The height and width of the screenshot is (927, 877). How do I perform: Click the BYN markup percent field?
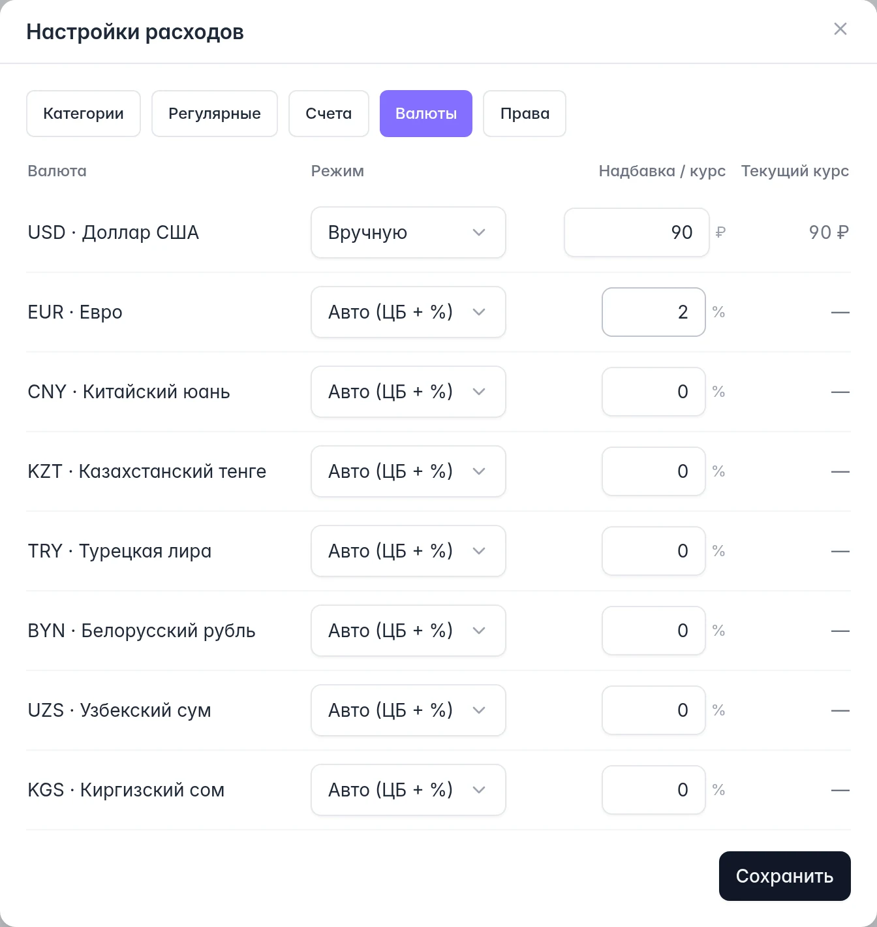(654, 631)
